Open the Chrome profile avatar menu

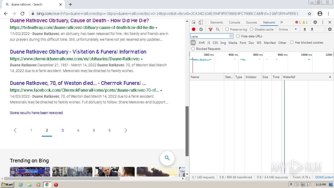pyautogui.click(x=320, y=14)
